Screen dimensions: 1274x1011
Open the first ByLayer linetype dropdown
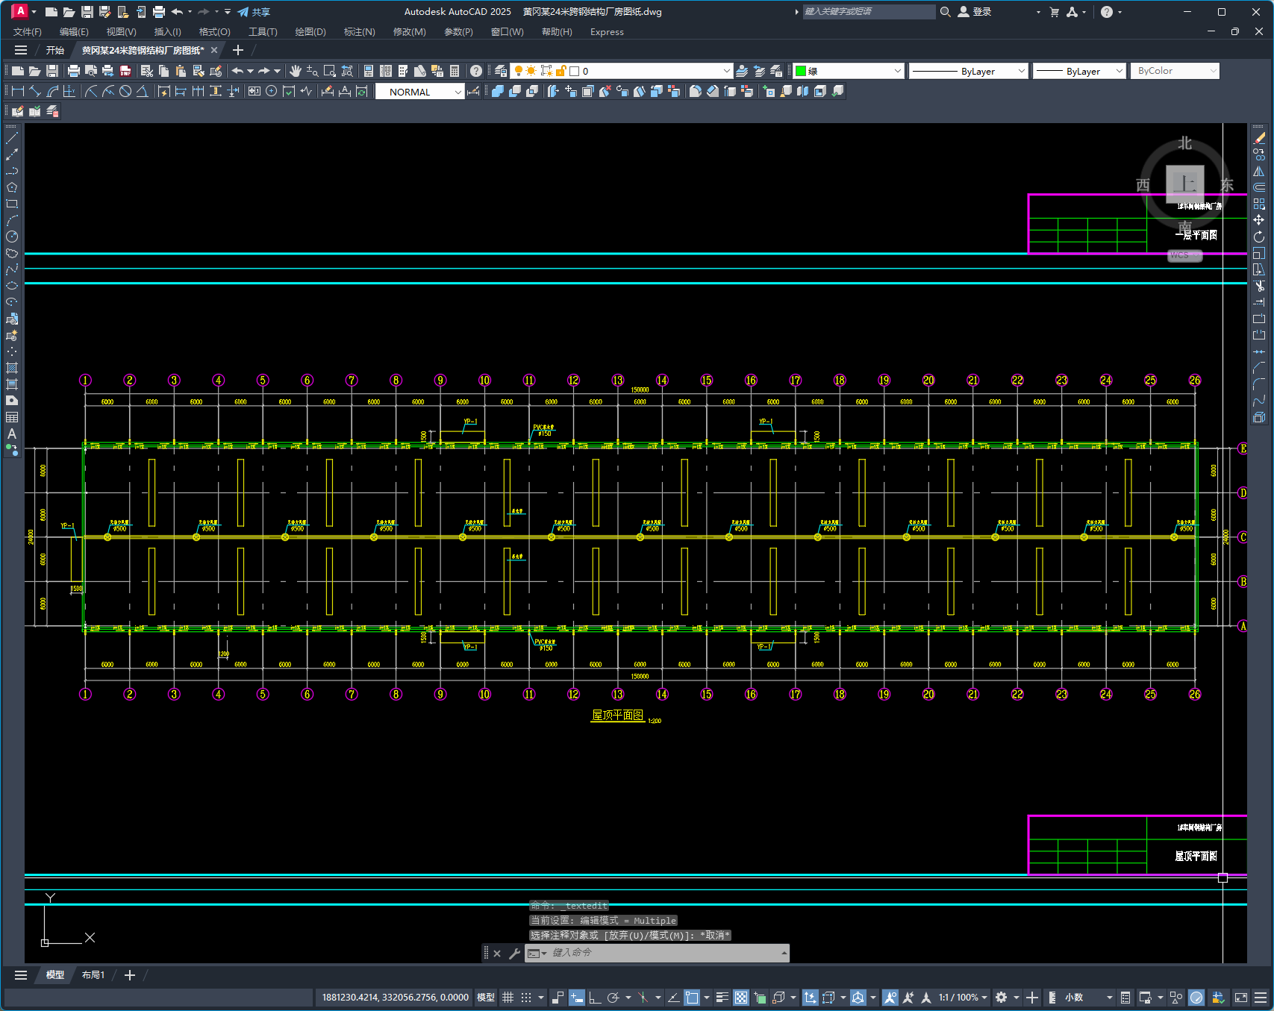coord(1022,71)
